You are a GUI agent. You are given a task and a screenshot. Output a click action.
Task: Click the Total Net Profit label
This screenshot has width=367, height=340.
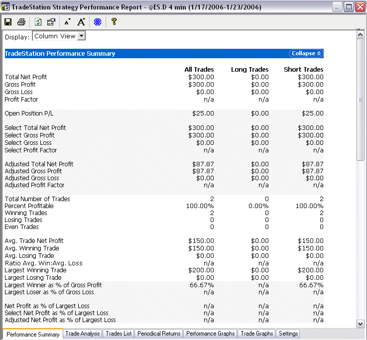[26, 77]
